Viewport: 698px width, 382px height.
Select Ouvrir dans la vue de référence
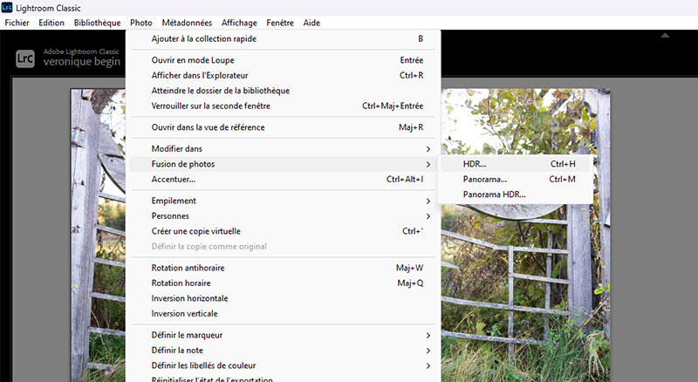click(283, 127)
